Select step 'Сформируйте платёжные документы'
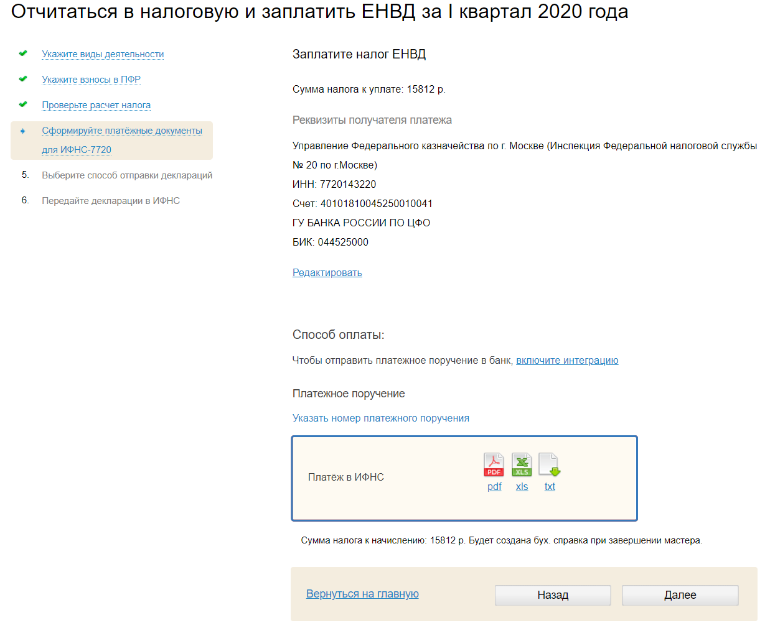770x628 pixels. [x=122, y=131]
